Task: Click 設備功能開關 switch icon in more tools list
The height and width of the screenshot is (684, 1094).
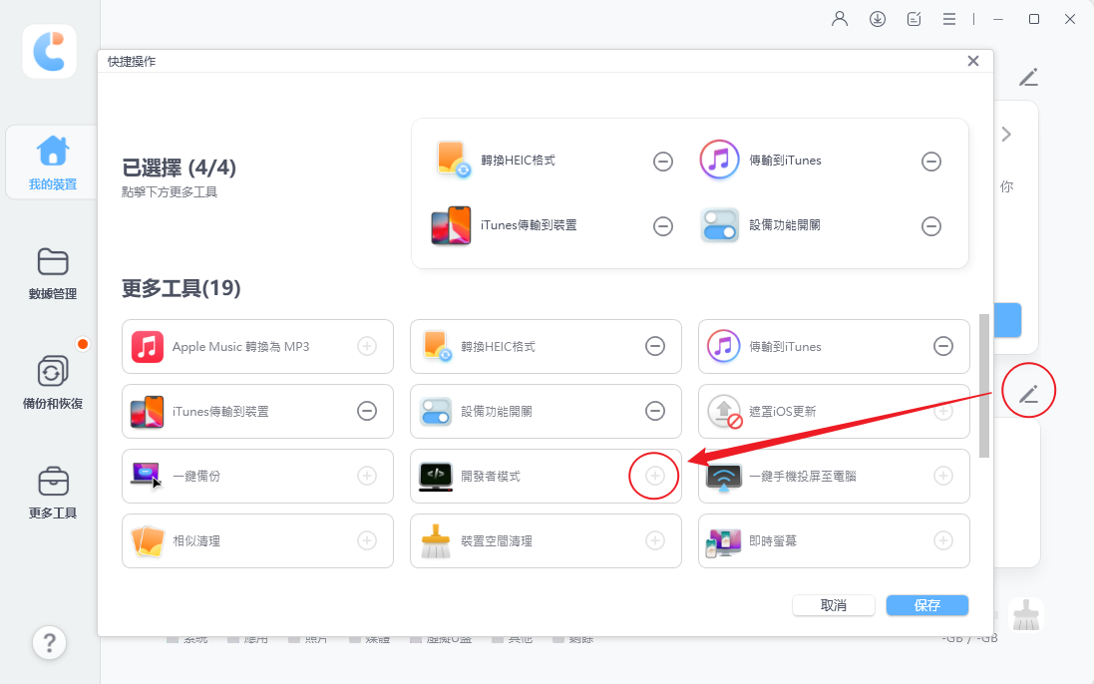Action: point(436,412)
